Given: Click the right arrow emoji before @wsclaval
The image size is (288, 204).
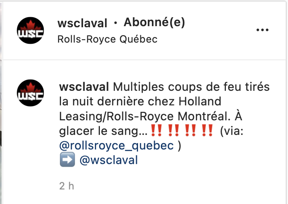Looking at the screenshot, I should pos(67,160).
